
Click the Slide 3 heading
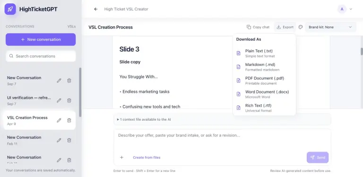(x=129, y=49)
